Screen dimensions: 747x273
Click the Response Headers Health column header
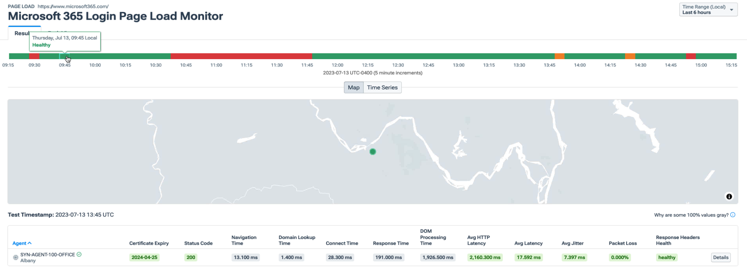click(x=678, y=240)
